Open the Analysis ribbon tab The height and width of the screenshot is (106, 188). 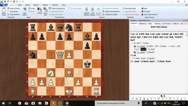pyautogui.click(x=45, y=5)
